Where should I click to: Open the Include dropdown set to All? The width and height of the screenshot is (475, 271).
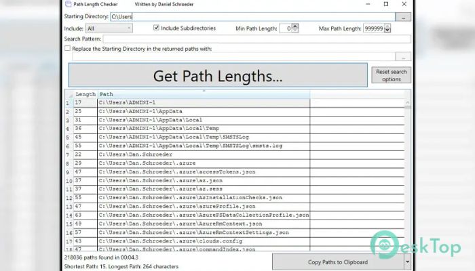[109, 28]
